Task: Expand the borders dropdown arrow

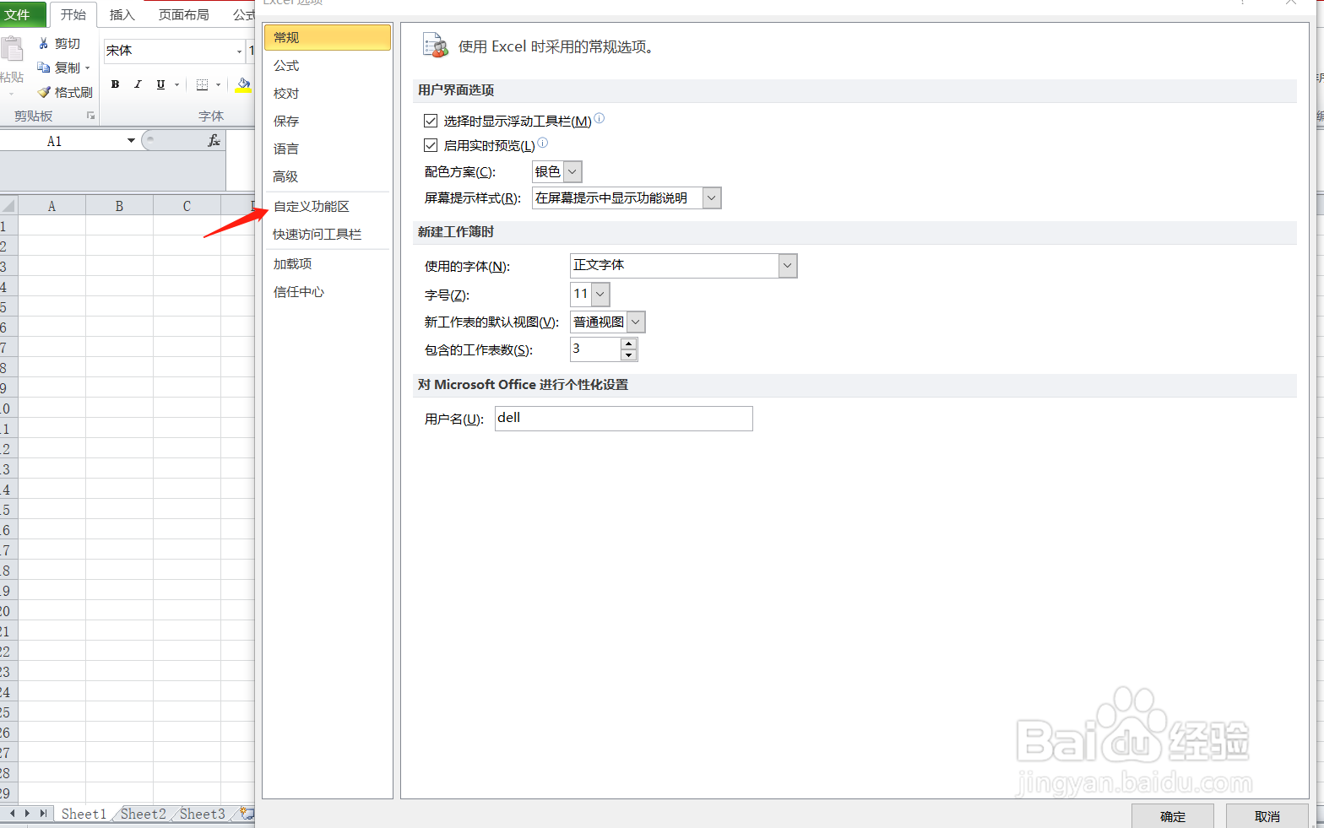Action: click(218, 84)
